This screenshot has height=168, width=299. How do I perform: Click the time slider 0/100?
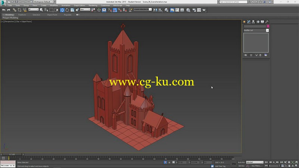point(12,155)
